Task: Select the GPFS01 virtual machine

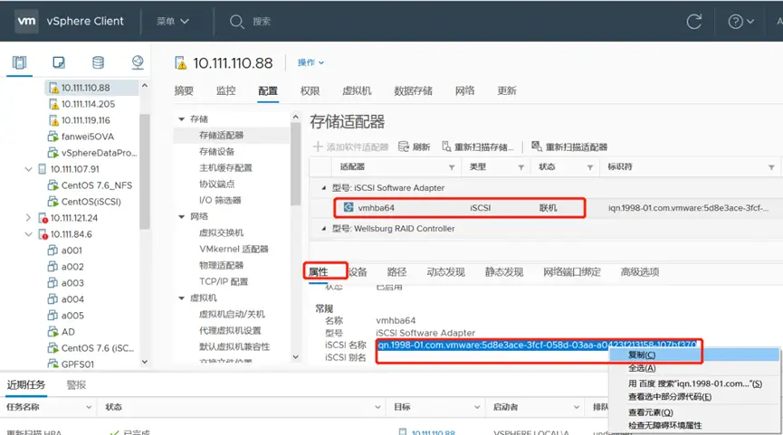Action: 78,364
